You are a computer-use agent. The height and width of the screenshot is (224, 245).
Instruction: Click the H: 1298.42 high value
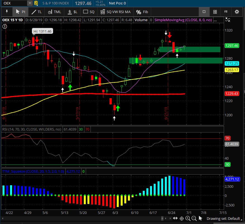(x=73, y=20)
